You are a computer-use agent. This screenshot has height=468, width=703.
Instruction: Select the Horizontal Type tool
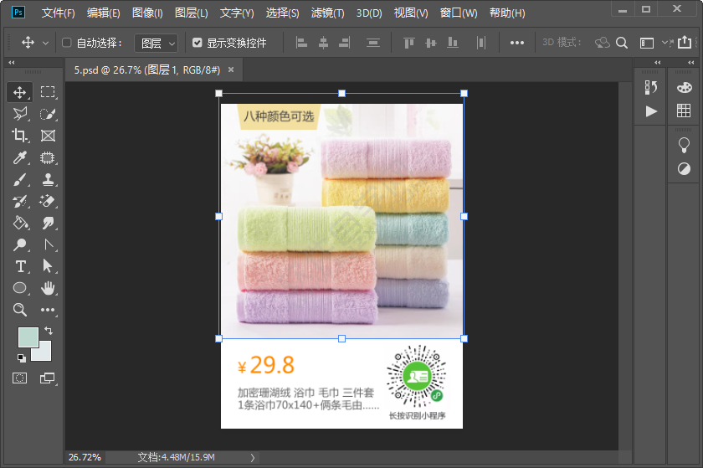click(x=20, y=266)
